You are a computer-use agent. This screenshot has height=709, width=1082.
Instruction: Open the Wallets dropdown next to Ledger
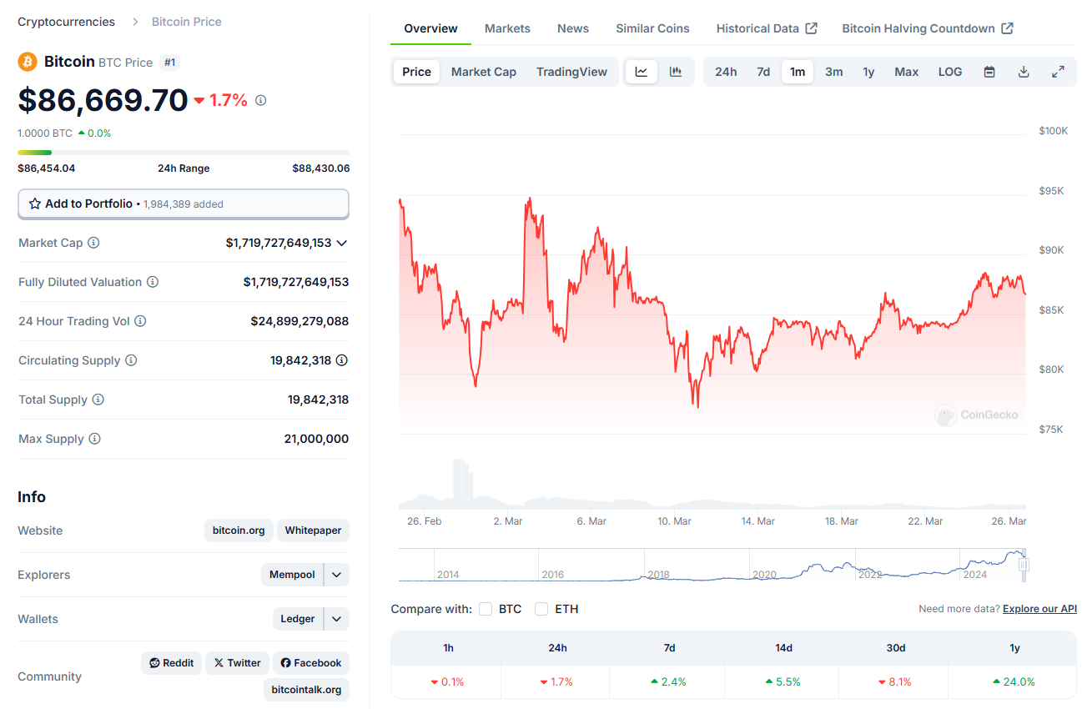(x=336, y=619)
